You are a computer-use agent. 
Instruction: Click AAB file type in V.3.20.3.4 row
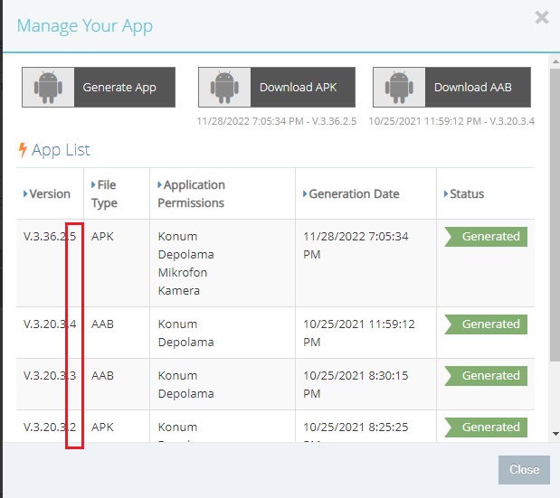[x=102, y=324]
